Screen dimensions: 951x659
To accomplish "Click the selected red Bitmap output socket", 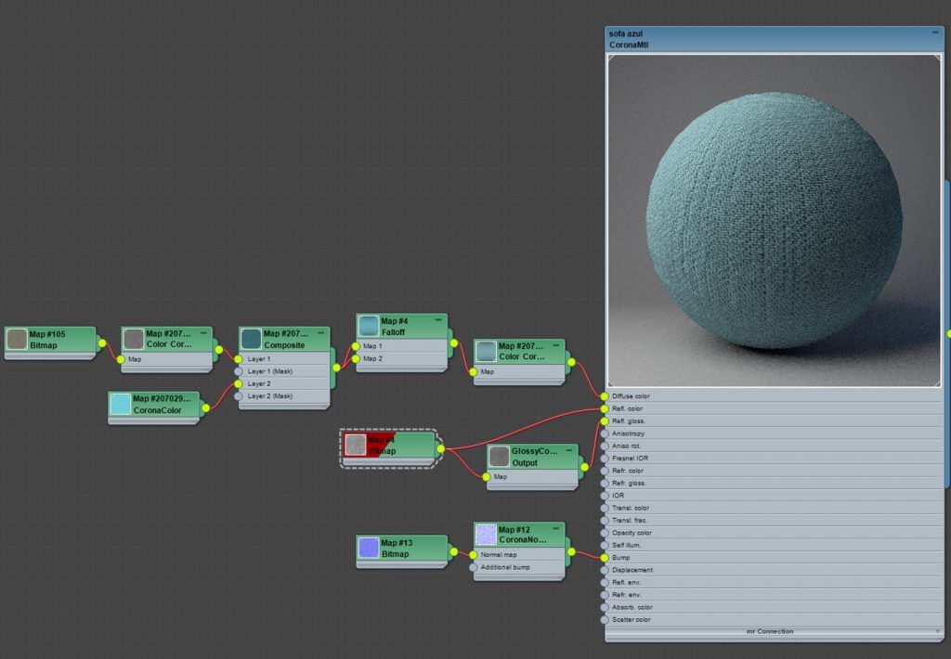I will point(440,449).
